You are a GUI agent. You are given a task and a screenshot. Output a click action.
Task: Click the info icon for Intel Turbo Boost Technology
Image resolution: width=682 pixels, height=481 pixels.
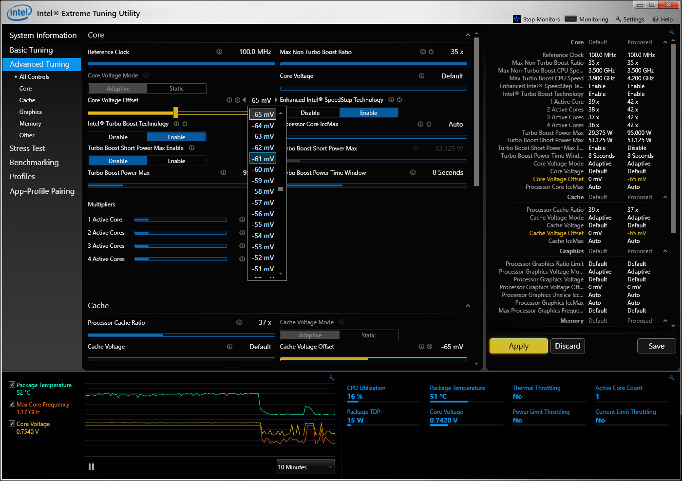coord(176,124)
